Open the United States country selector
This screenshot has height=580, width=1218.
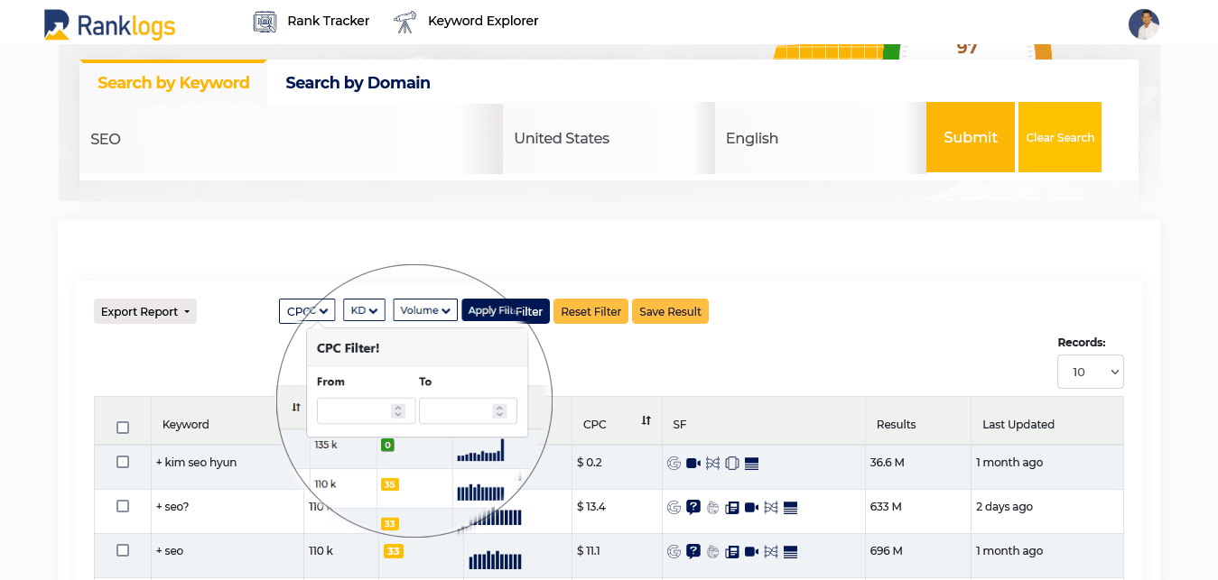[609, 138]
